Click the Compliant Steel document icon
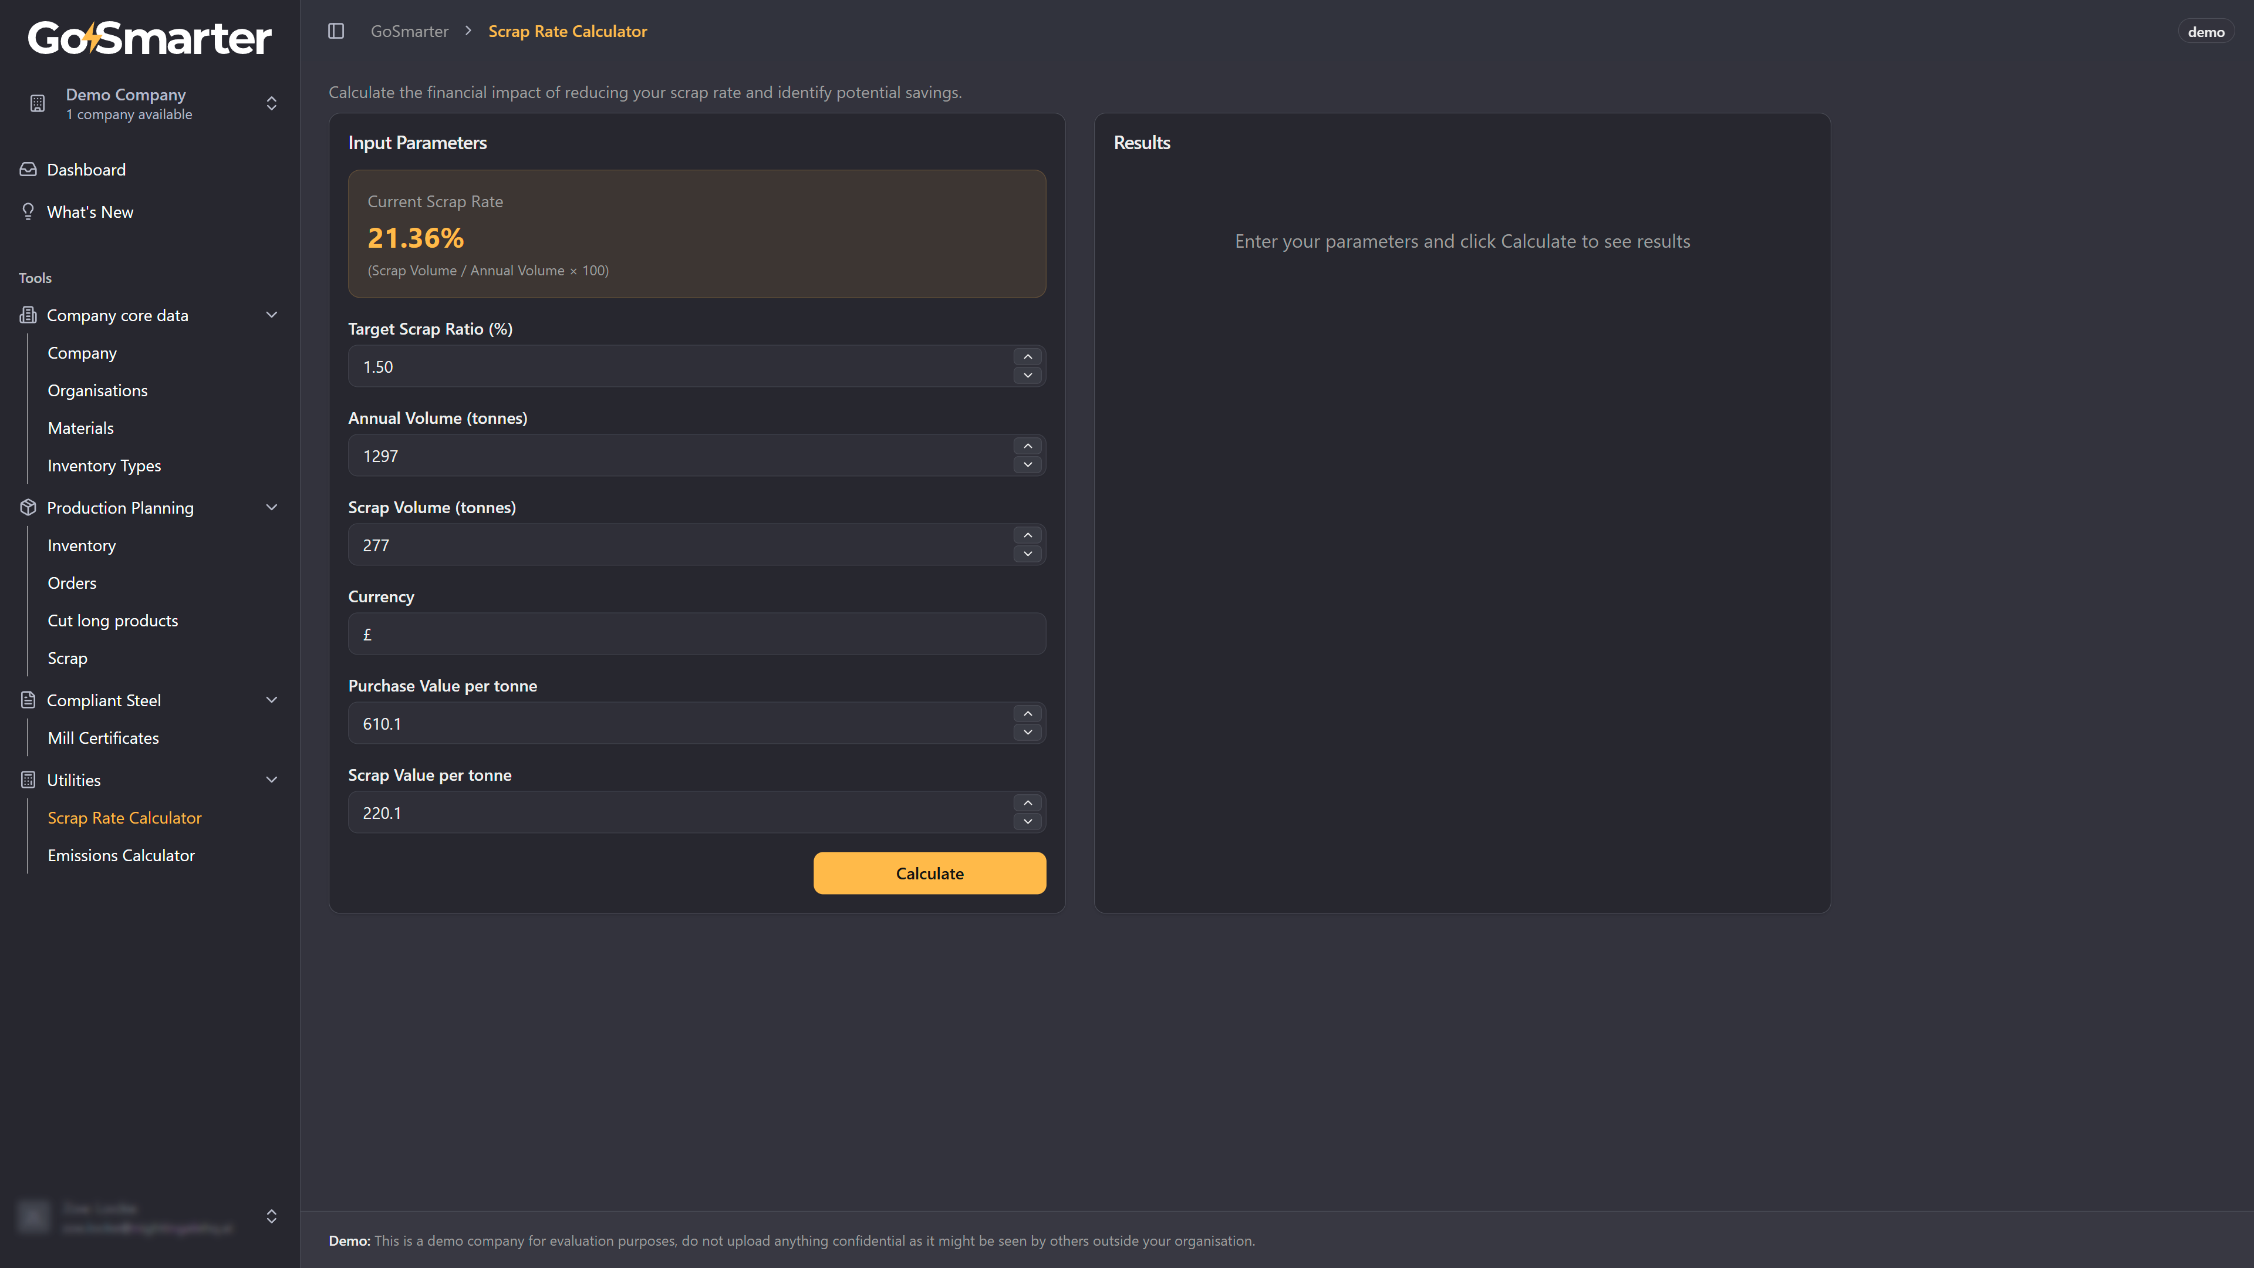The image size is (2254, 1268). [28, 700]
